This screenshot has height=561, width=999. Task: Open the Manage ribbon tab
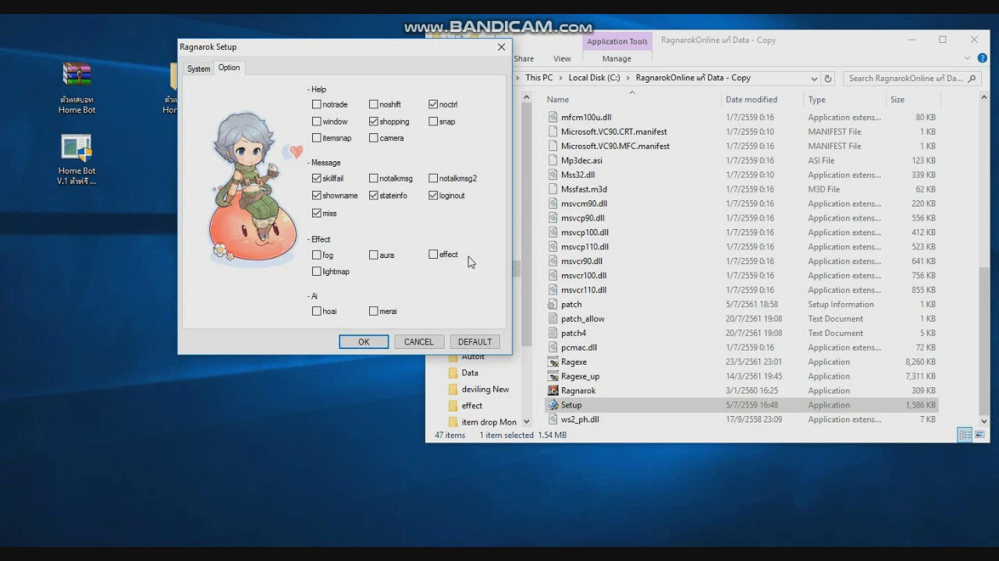[617, 58]
